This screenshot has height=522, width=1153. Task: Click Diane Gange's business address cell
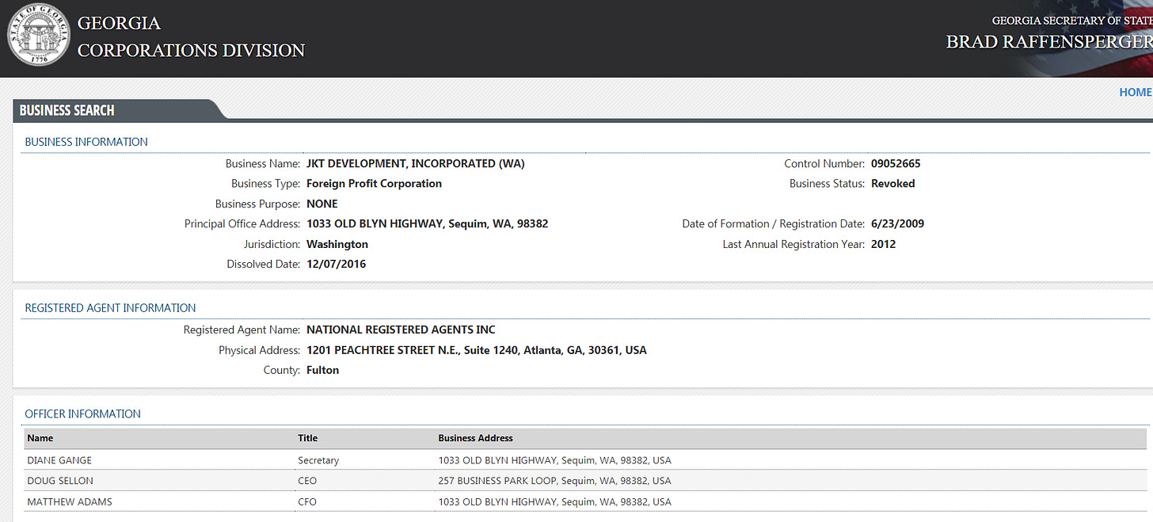[x=554, y=460]
